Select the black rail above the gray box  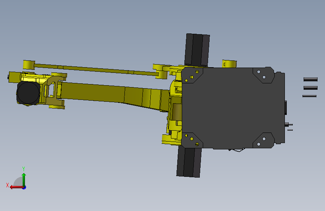pos(197,50)
